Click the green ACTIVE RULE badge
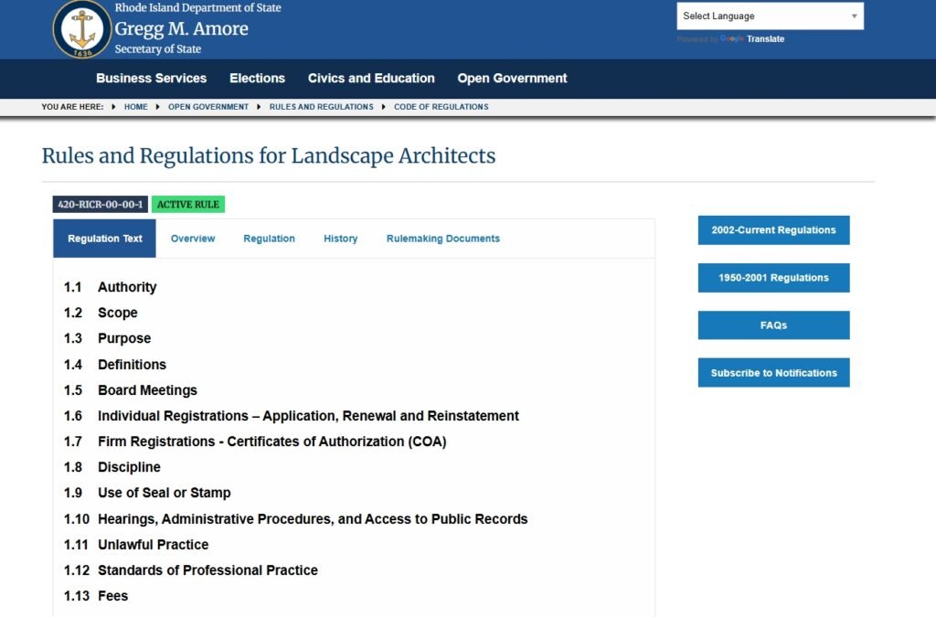Screen dimensions: 936x617 pos(188,204)
